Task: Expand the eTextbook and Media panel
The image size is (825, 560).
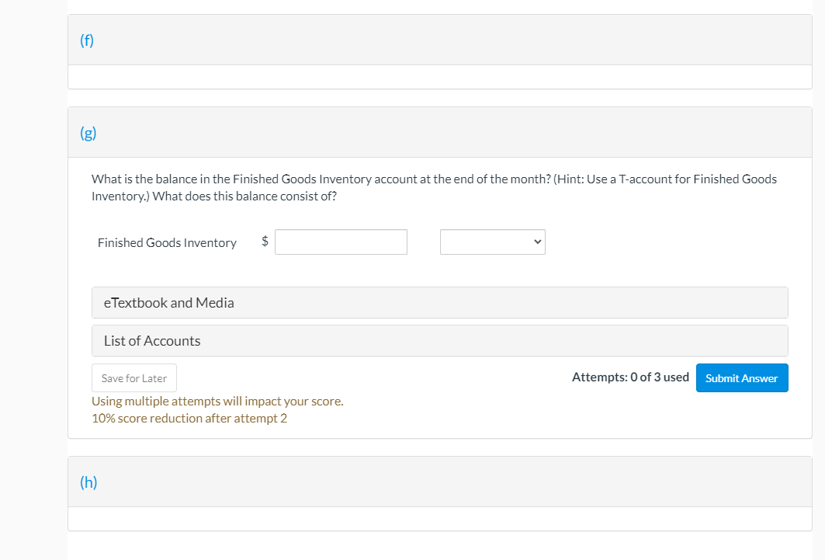Action: tap(440, 303)
